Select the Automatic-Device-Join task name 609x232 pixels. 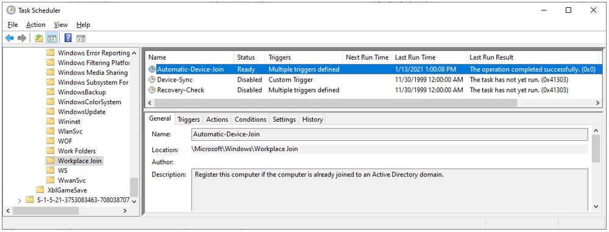coord(190,69)
